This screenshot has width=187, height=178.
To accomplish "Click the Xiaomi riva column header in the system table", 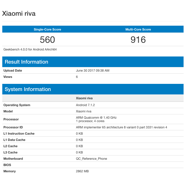I will (x=84, y=98).
